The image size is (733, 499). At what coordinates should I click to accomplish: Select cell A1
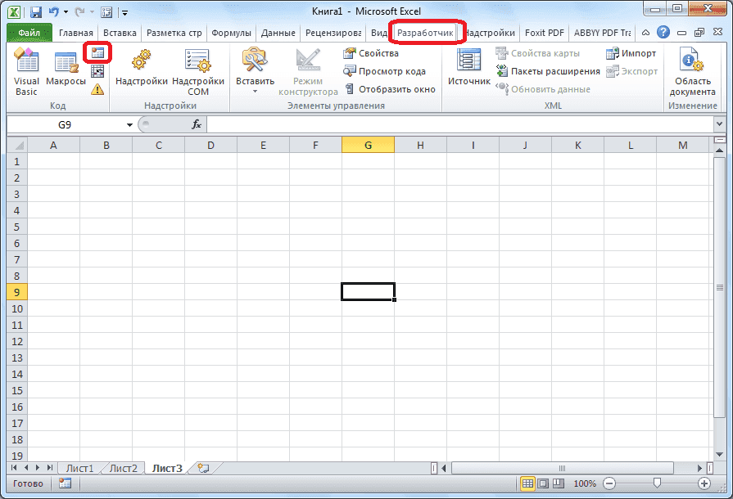tap(53, 161)
